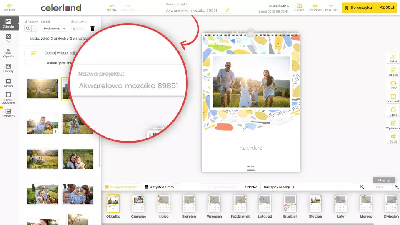The height and width of the screenshot is (225, 400).
Task: Shrink thumbnails with zoom-out magnifier in photo panel
Action: tap(28, 29)
